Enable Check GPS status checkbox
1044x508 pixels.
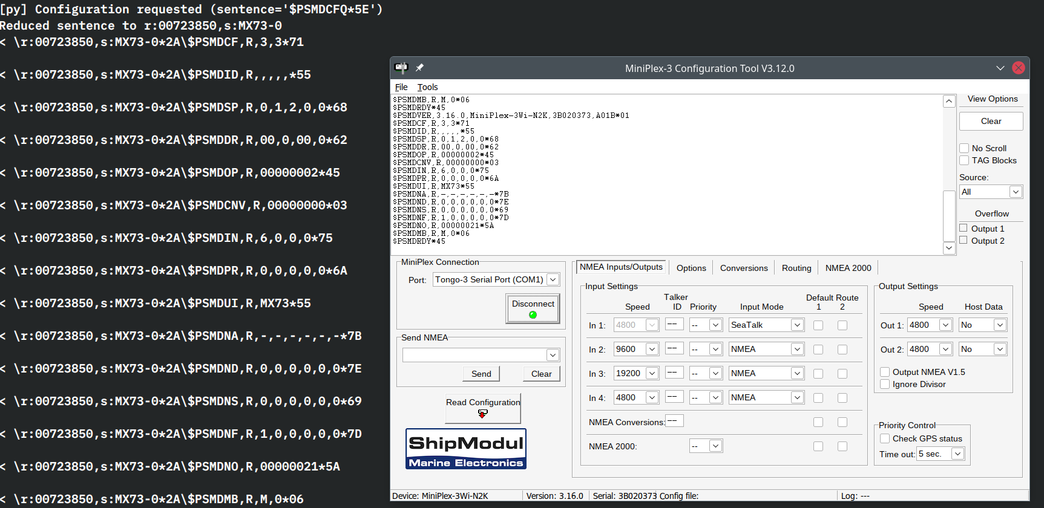[885, 438]
